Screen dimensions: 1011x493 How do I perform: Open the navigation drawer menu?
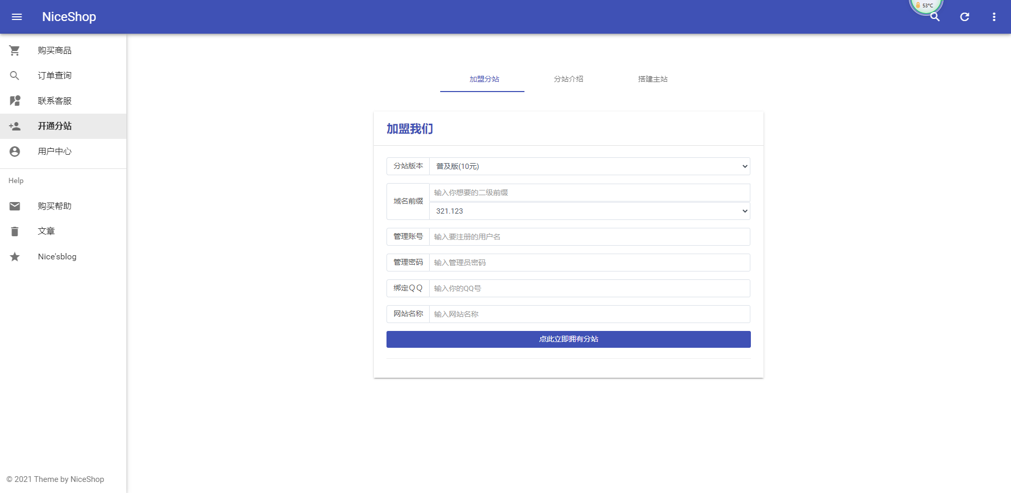click(17, 16)
